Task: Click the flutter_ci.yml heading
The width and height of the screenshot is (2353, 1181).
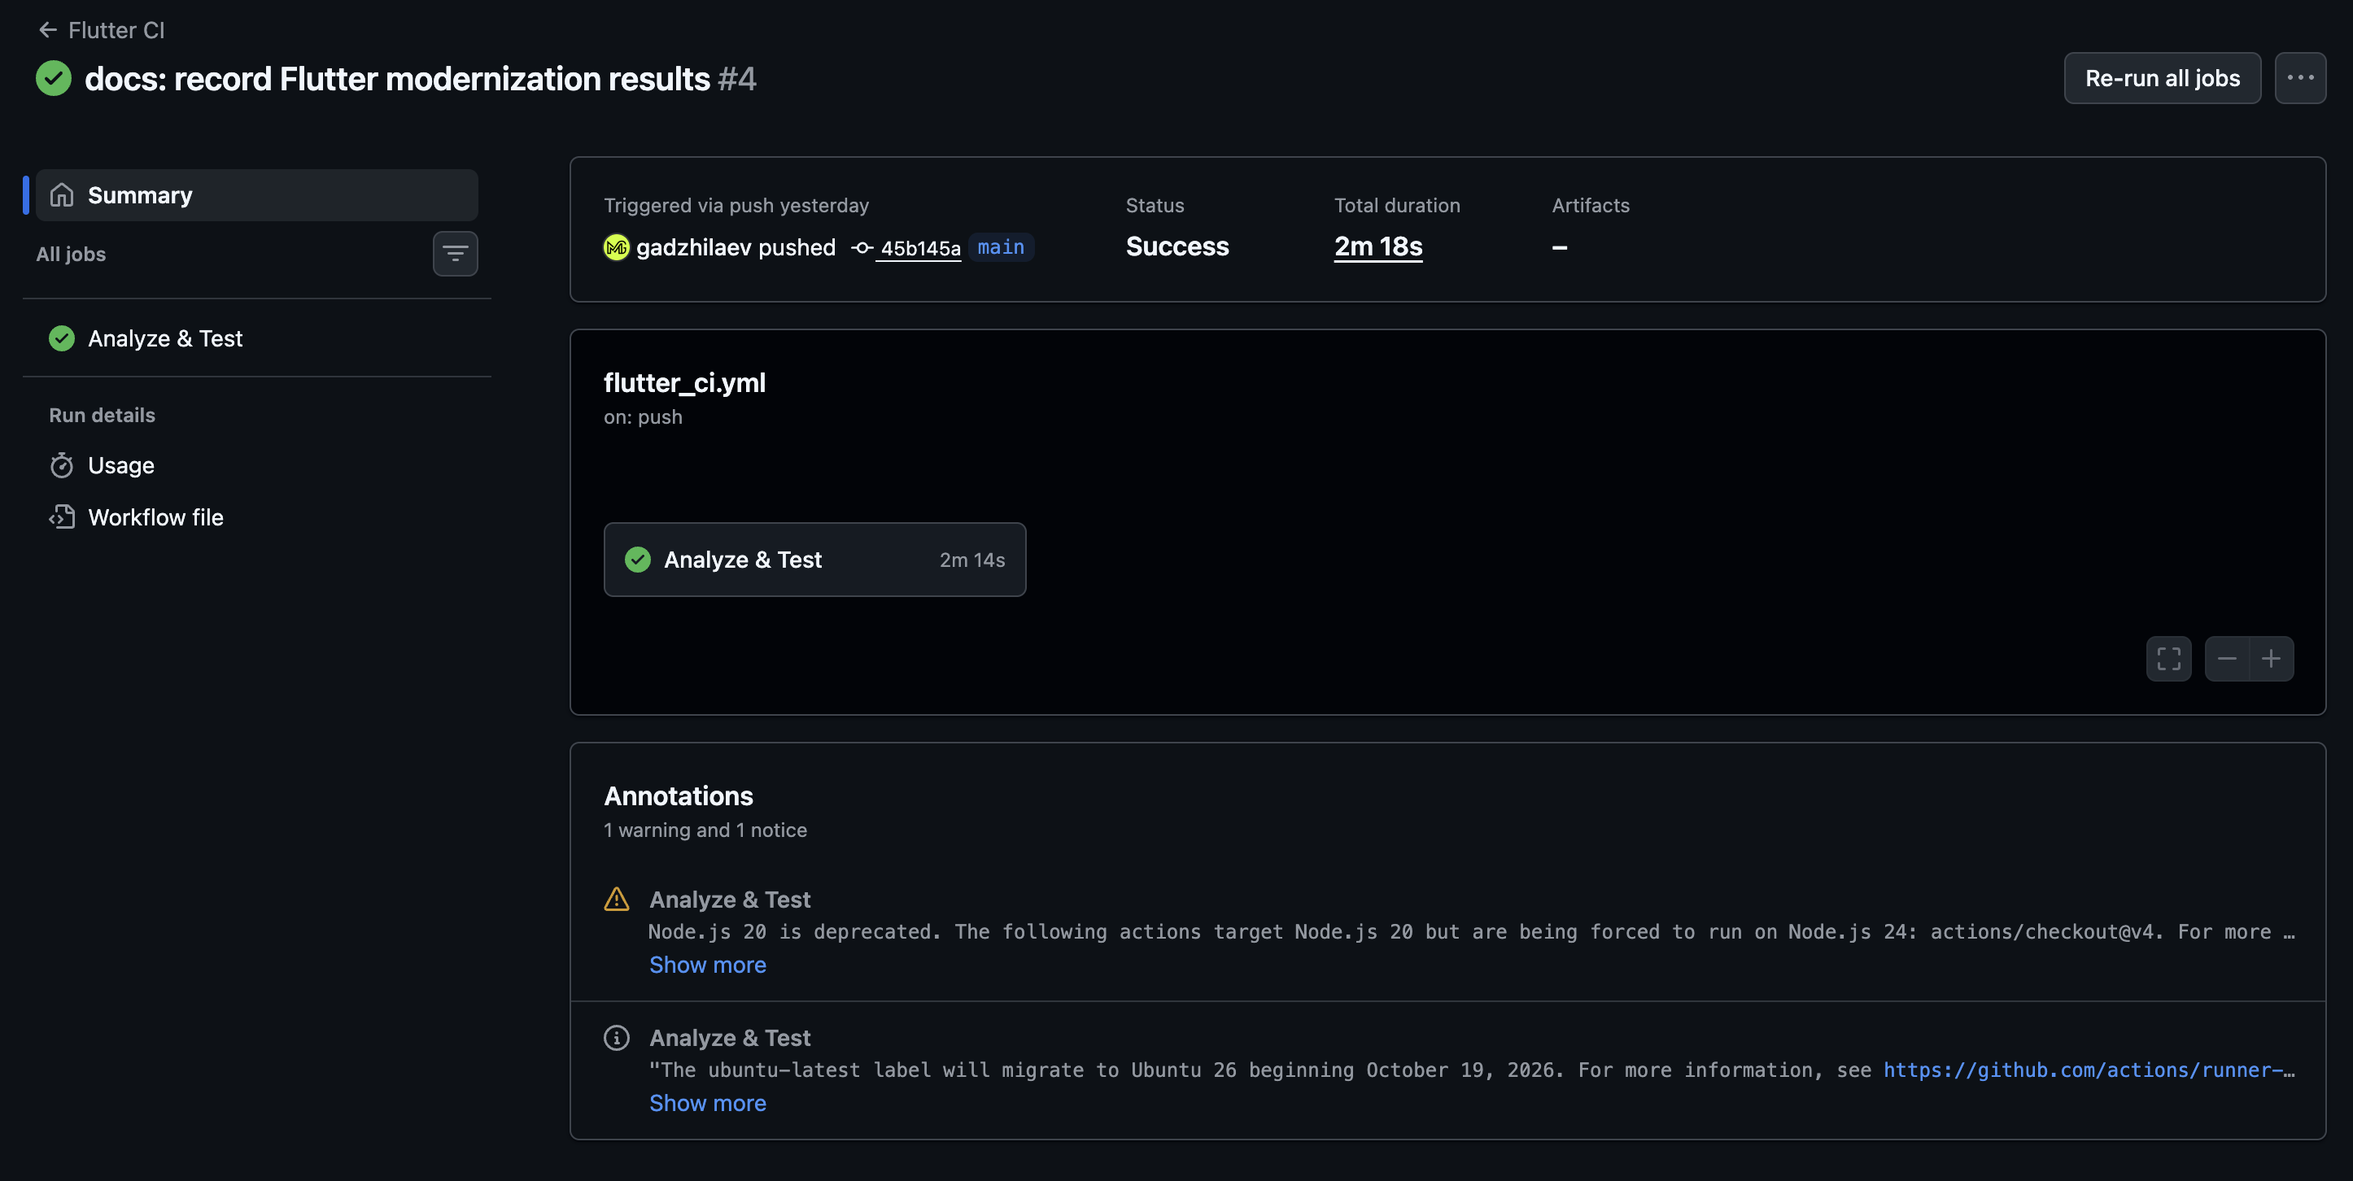Action: click(x=684, y=383)
